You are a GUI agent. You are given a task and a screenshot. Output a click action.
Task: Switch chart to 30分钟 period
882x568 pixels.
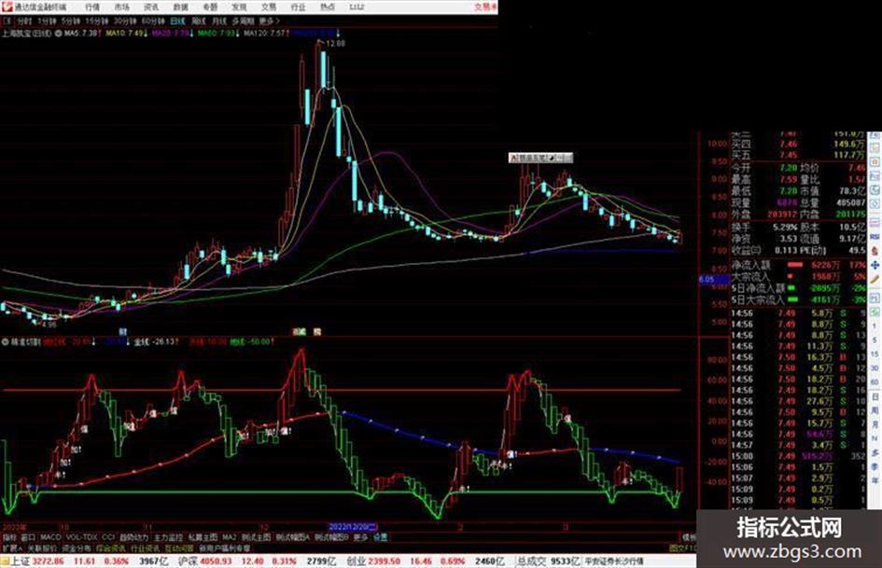coord(125,21)
